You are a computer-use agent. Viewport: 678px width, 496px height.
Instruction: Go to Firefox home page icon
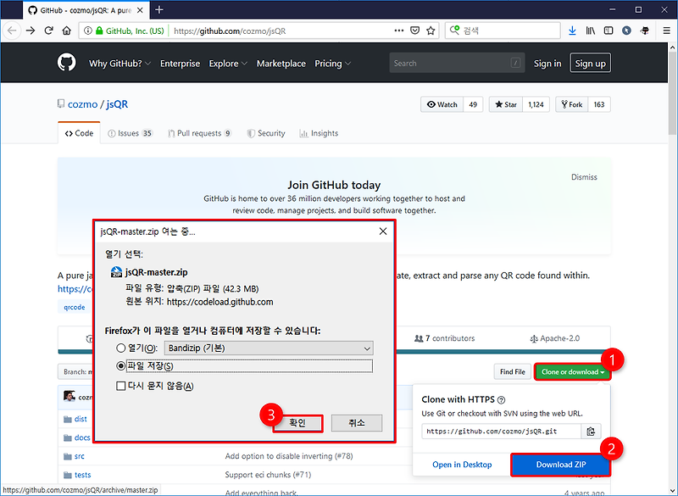[x=67, y=31]
